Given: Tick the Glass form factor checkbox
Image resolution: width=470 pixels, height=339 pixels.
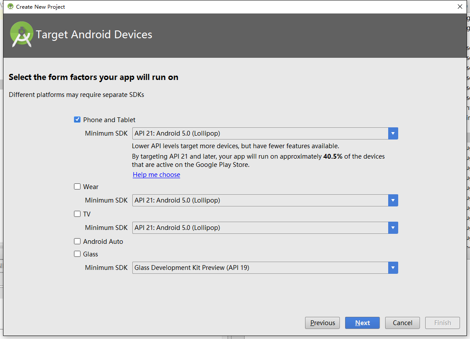Looking at the screenshot, I should [x=77, y=254].
